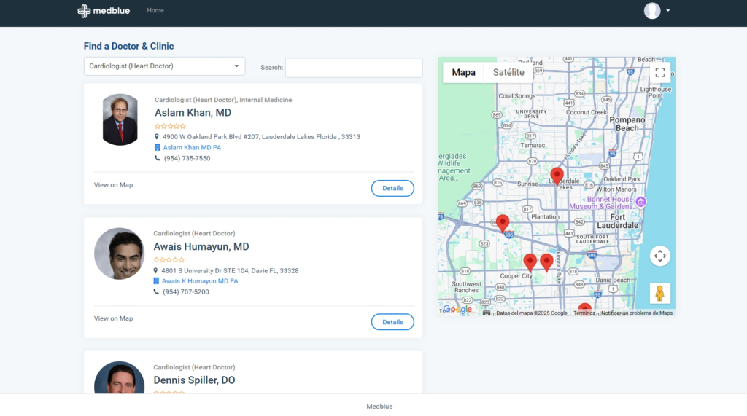
Task: Click Fort Lauderdale label on map
Action: click(617, 221)
